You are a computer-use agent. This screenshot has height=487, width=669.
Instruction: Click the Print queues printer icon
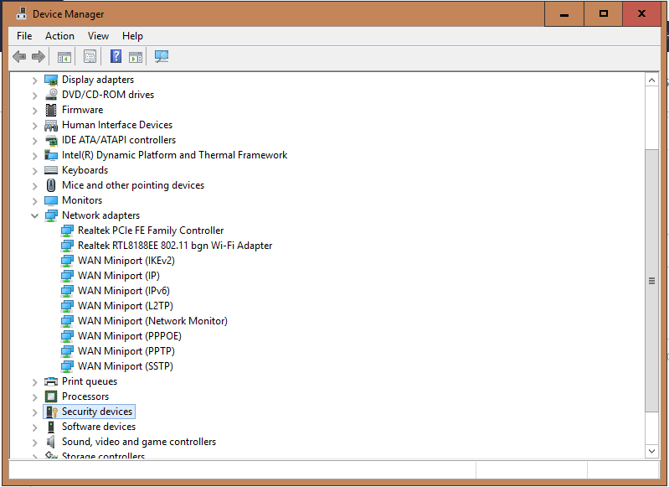click(x=51, y=381)
